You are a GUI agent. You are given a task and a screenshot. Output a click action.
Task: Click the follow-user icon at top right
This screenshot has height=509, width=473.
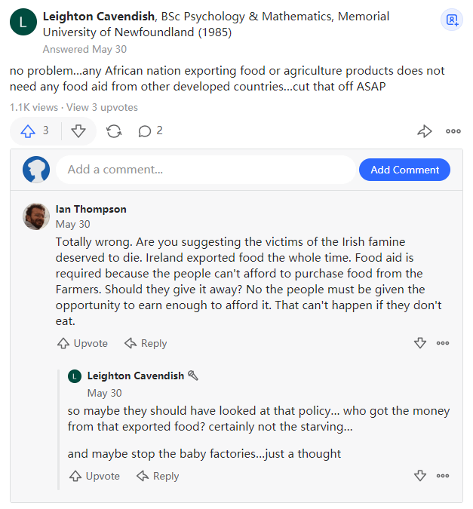click(x=452, y=20)
